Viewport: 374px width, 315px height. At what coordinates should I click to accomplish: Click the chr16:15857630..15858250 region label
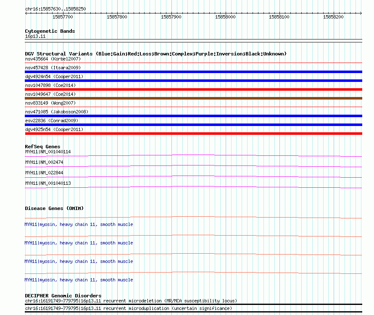pyautogui.click(x=55, y=9)
